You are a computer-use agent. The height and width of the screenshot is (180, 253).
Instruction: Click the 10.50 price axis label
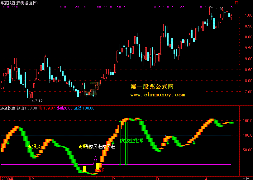[247, 26]
